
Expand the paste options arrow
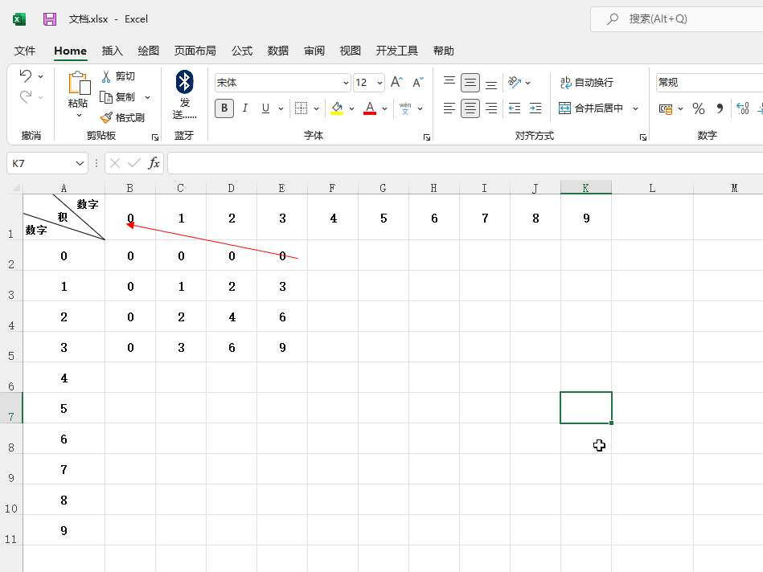pyautogui.click(x=79, y=116)
